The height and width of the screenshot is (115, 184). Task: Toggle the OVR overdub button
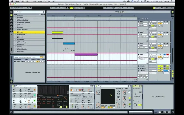[71, 8]
